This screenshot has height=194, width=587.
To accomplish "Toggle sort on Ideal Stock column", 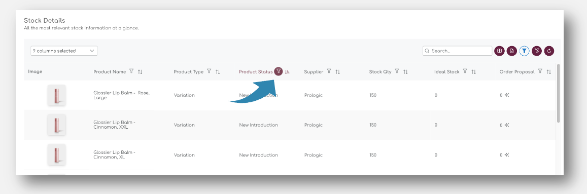I will (x=473, y=72).
